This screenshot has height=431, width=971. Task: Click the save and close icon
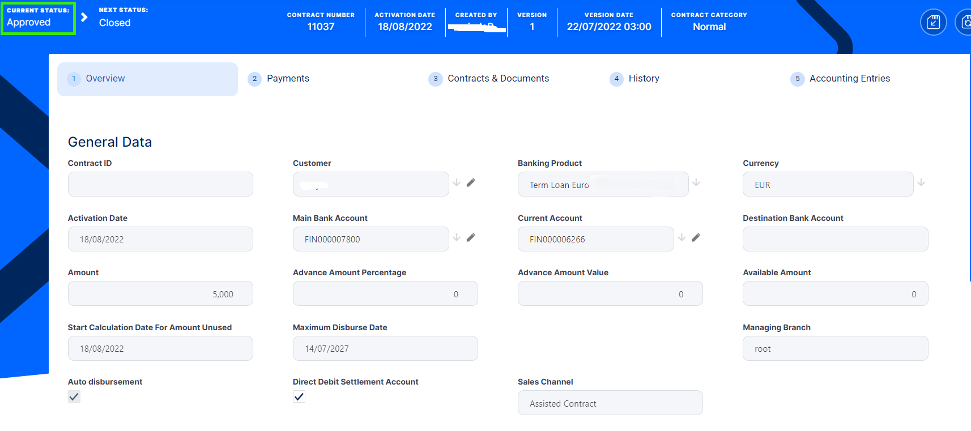933,23
